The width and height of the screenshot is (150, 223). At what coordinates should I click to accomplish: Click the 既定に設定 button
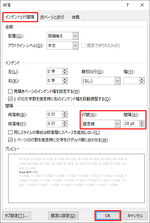point(63,215)
